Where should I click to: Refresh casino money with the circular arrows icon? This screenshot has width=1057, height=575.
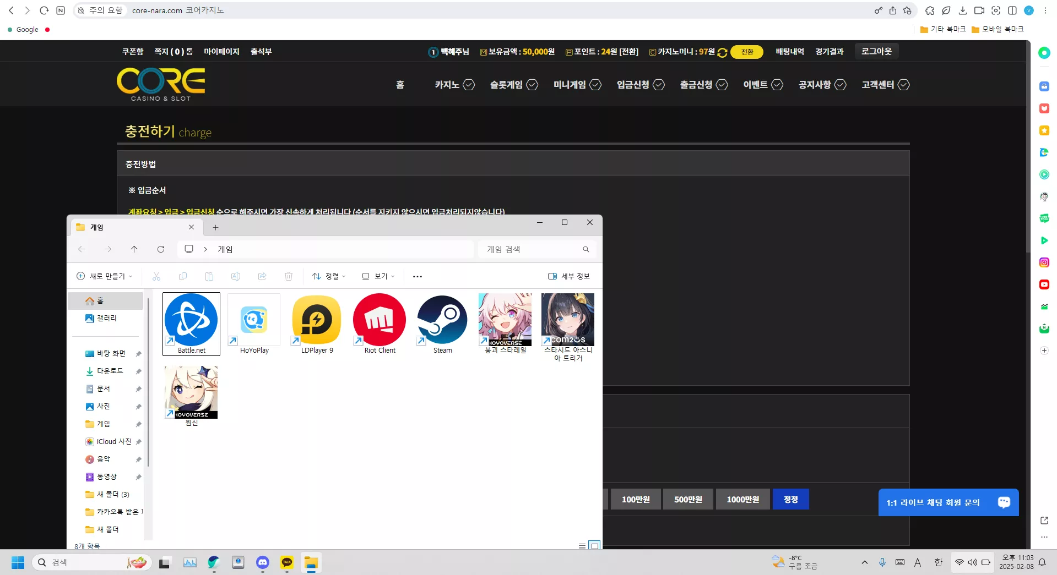click(723, 52)
